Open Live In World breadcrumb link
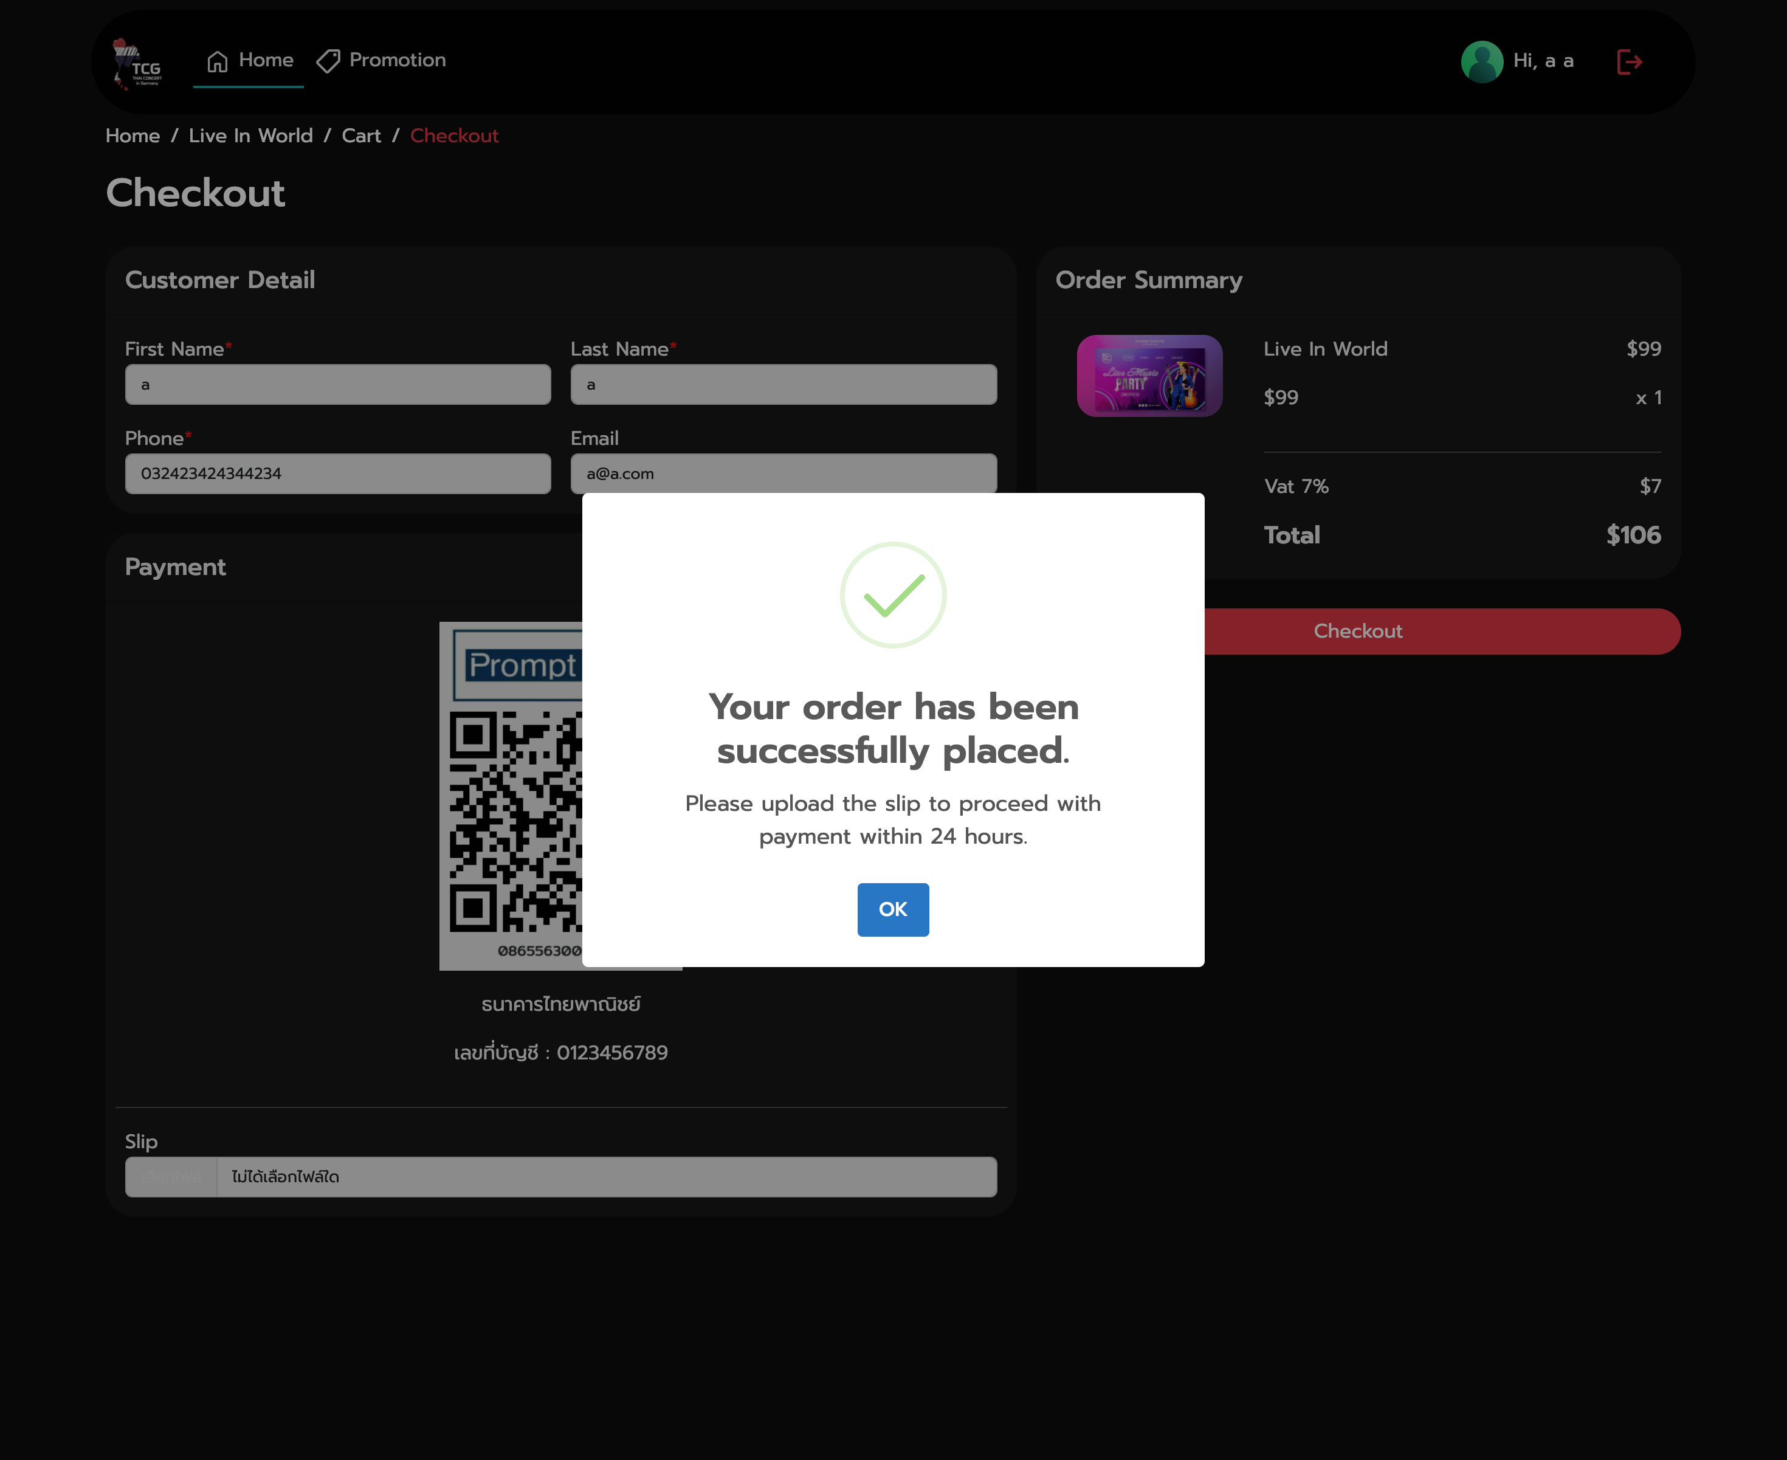Screen dimensions: 1787x1460 pyautogui.click(x=250, y=136)
